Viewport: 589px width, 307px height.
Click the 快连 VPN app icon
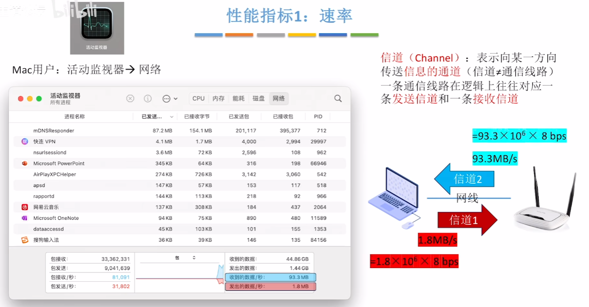tap(25, 141)
